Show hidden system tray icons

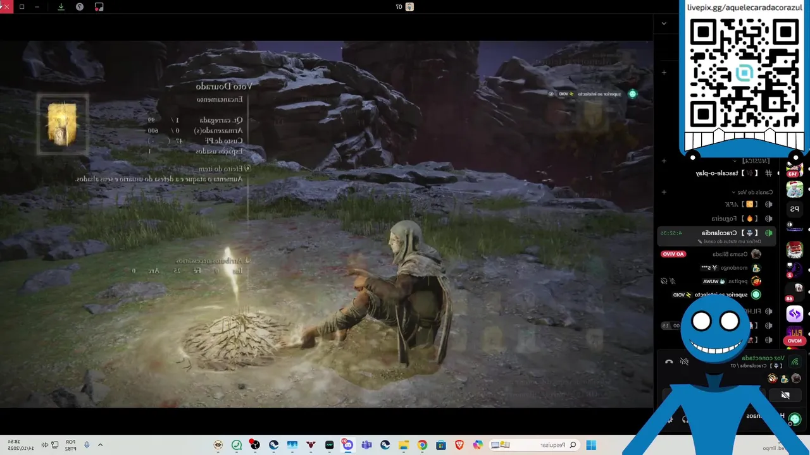click(100, 445)
